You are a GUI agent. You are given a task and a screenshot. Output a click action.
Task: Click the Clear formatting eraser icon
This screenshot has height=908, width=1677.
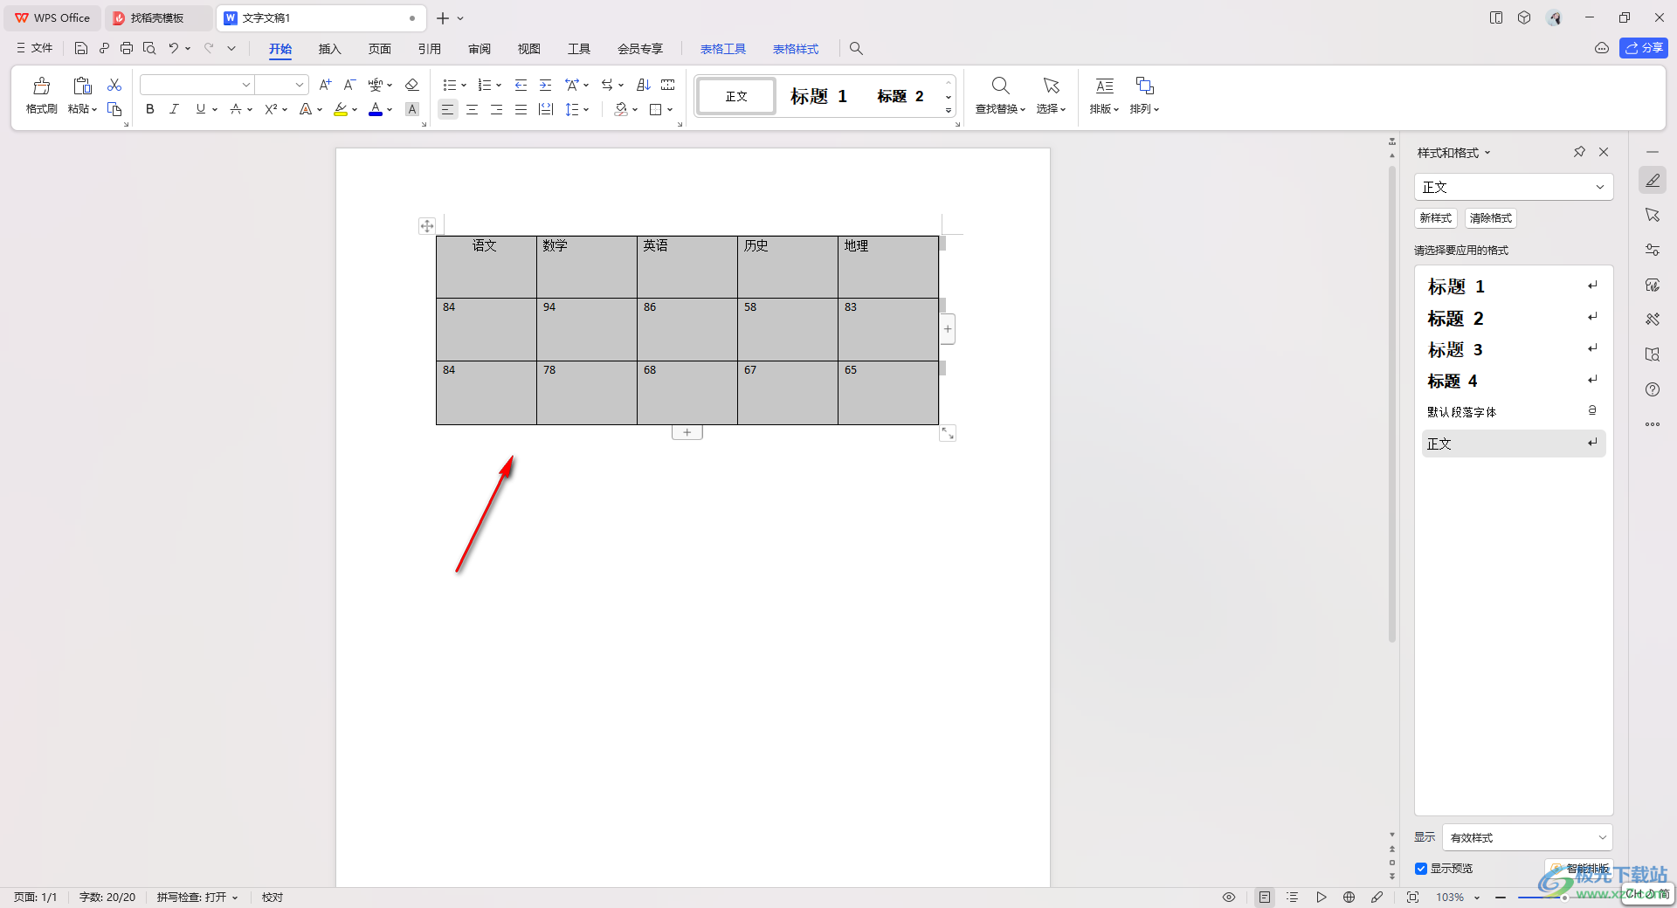(412, 85)
